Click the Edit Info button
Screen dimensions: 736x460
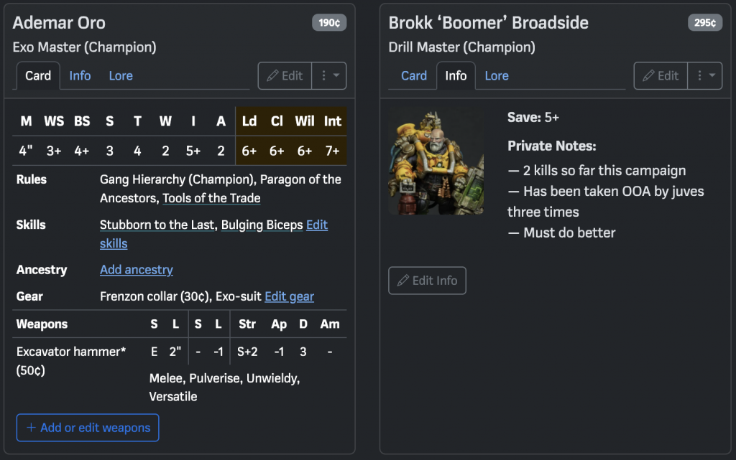pyautogui.click(x=427, y=281)
